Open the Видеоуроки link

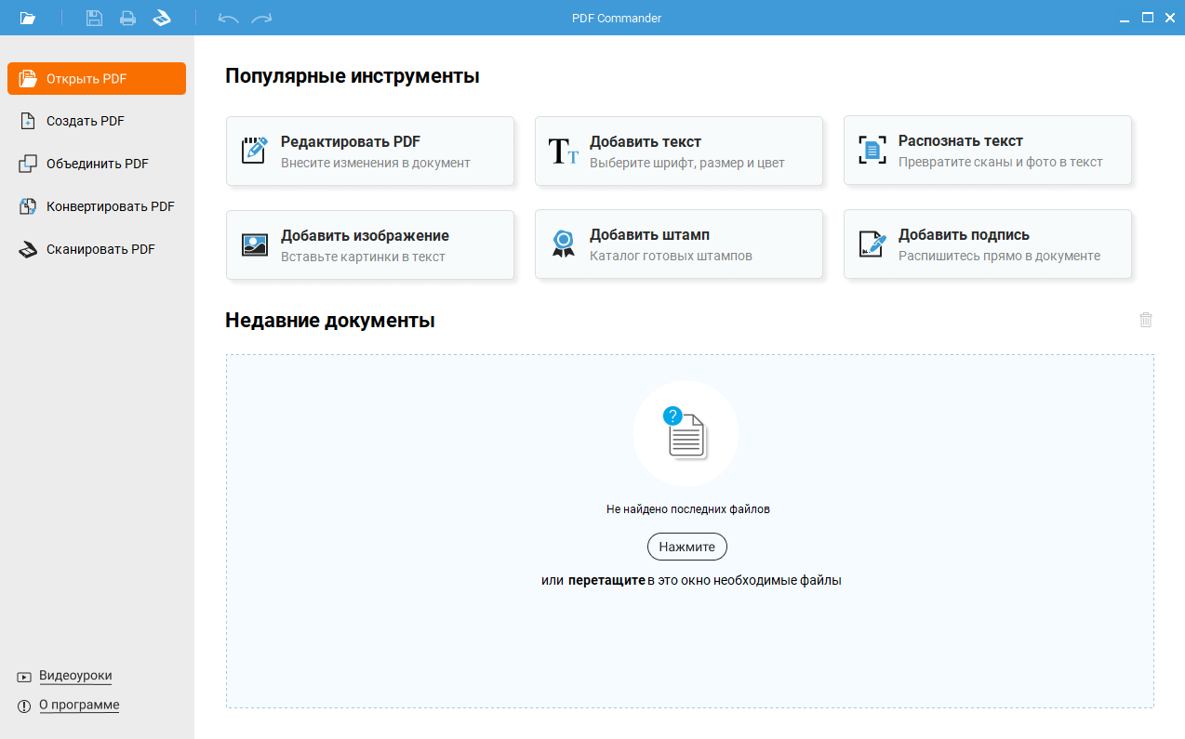click(x=74, y=676)
